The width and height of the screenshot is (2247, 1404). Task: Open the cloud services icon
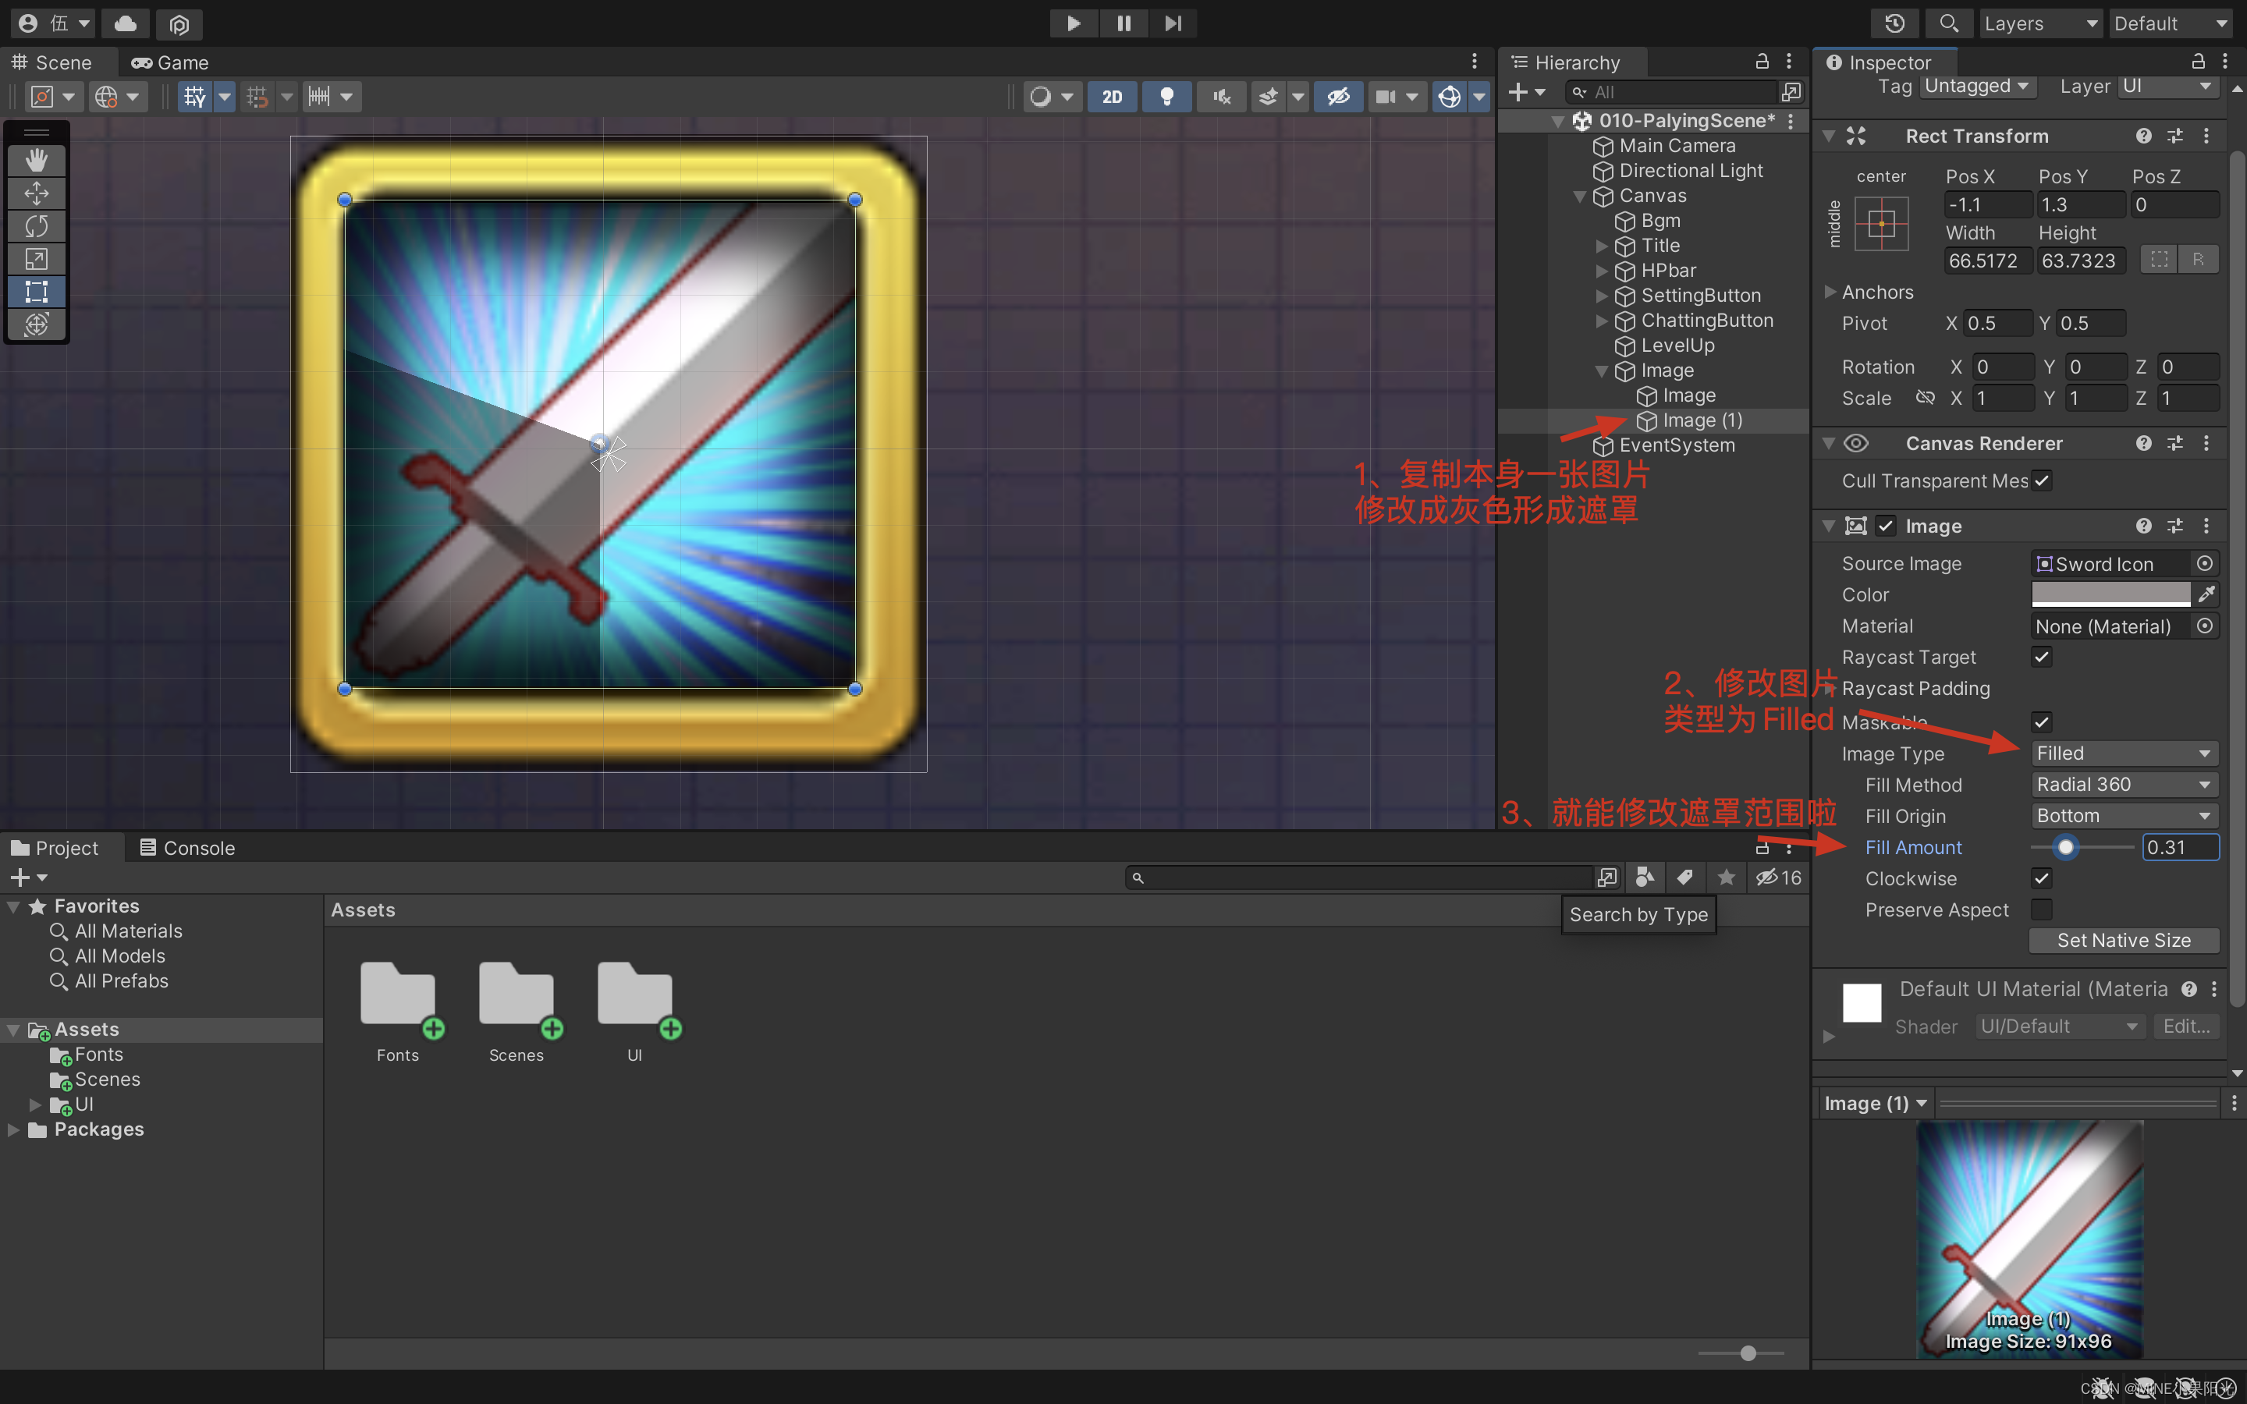pyautogui.click(x=126, y=23)
